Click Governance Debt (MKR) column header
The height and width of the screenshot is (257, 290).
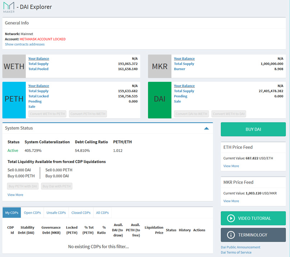(x=51, y=230)
